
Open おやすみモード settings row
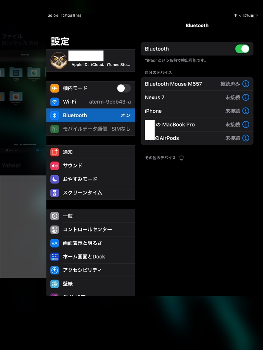click(90, 179)
